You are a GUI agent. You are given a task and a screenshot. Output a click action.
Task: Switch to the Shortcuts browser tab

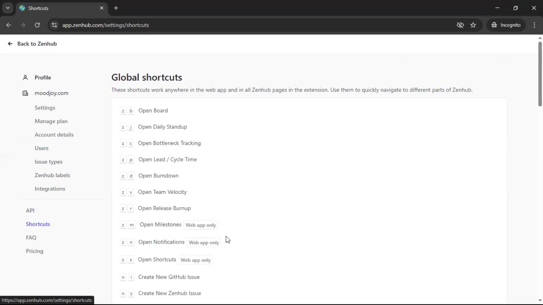click(x=57, y=8)
